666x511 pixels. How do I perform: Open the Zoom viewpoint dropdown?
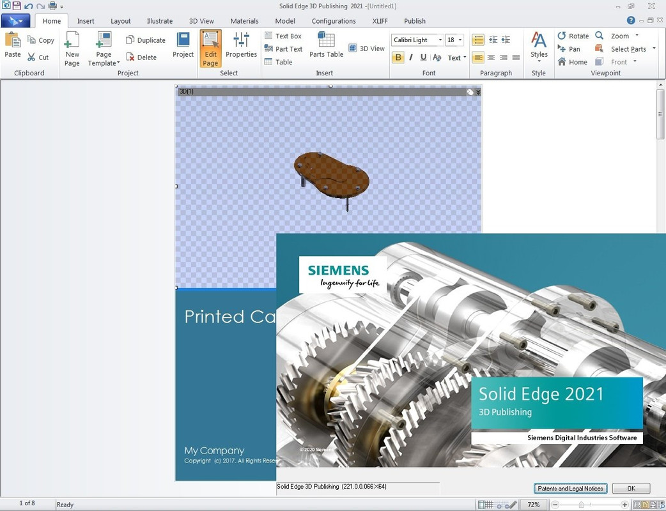coord(637,36)
